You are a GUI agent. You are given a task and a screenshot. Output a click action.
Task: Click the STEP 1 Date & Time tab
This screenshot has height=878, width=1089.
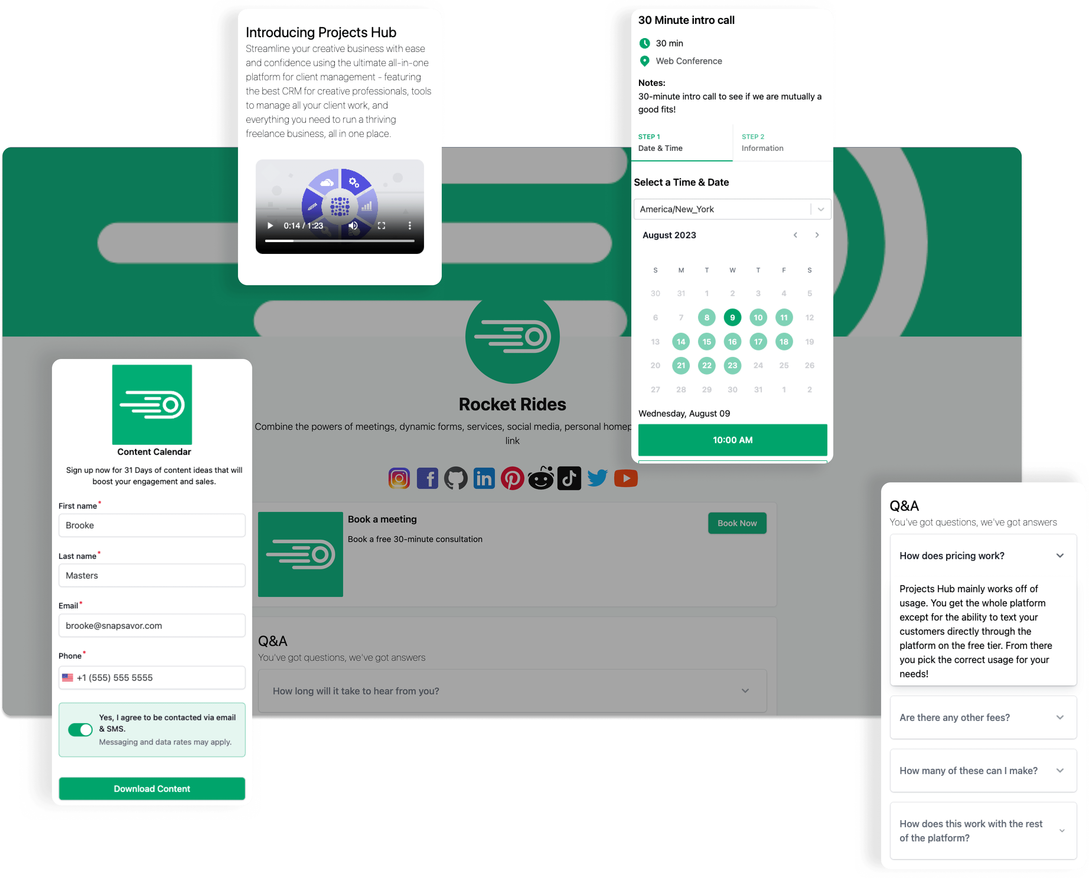pos(683,141)
